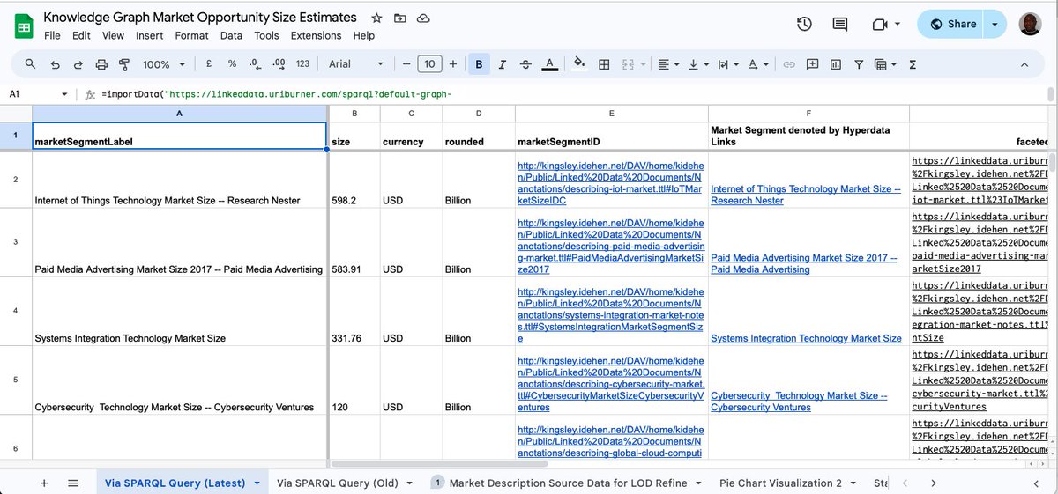The image size is (1058, 494).
Task: Open text wrapping dropdown
Action: (727, 64)
